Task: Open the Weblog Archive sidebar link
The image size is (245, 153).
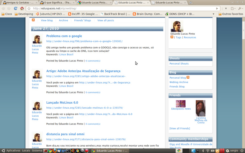Action: (179, 82)
